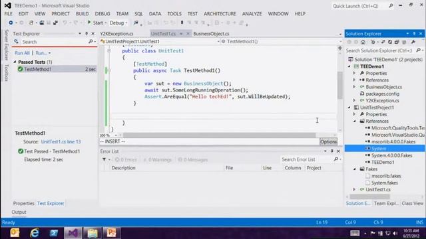Viewport: 426px width, 239px height.
Task: Click the Solution Explorer horizontal scrollbar
Action: coord(369,197)
